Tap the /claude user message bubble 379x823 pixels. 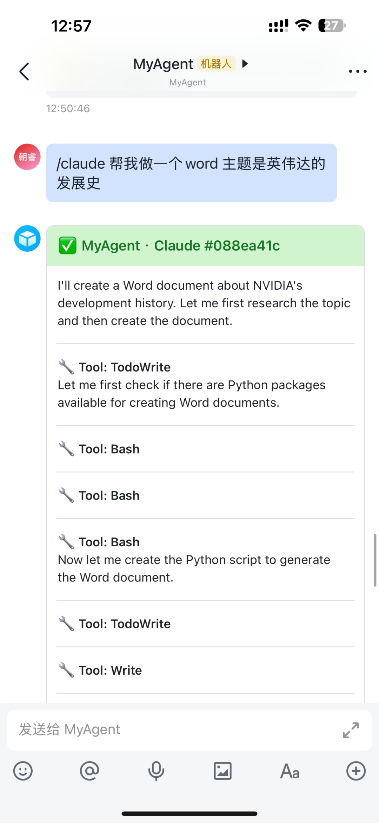(x=191, y=173)
